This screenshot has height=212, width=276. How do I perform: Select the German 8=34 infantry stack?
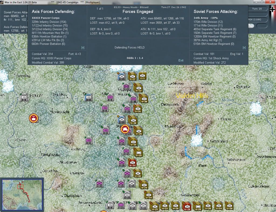click(127, 195)
